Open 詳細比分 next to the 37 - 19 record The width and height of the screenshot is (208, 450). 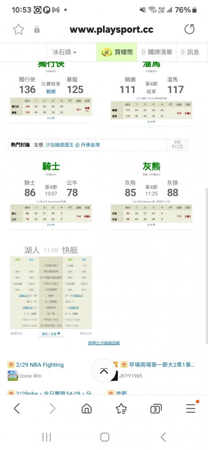78,295
